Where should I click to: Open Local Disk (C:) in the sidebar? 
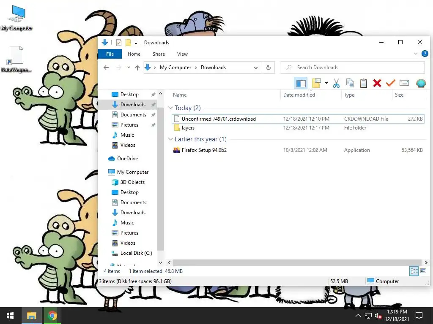[136, 253]
